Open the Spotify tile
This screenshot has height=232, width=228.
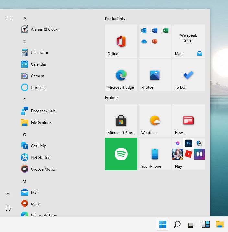pos(121,154)
